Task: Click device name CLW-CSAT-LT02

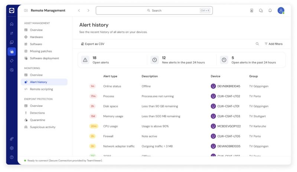Action: [229, 96]
